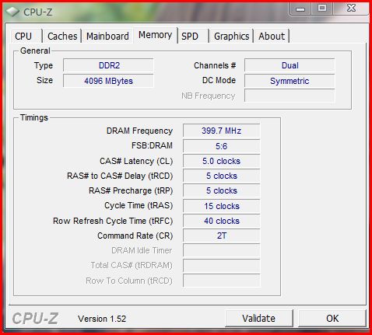
Task: Click the 4096 MBytes size value
Action: pyautogui.click(x=108, y=81)
